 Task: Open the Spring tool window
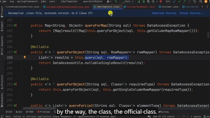(163, 112)
